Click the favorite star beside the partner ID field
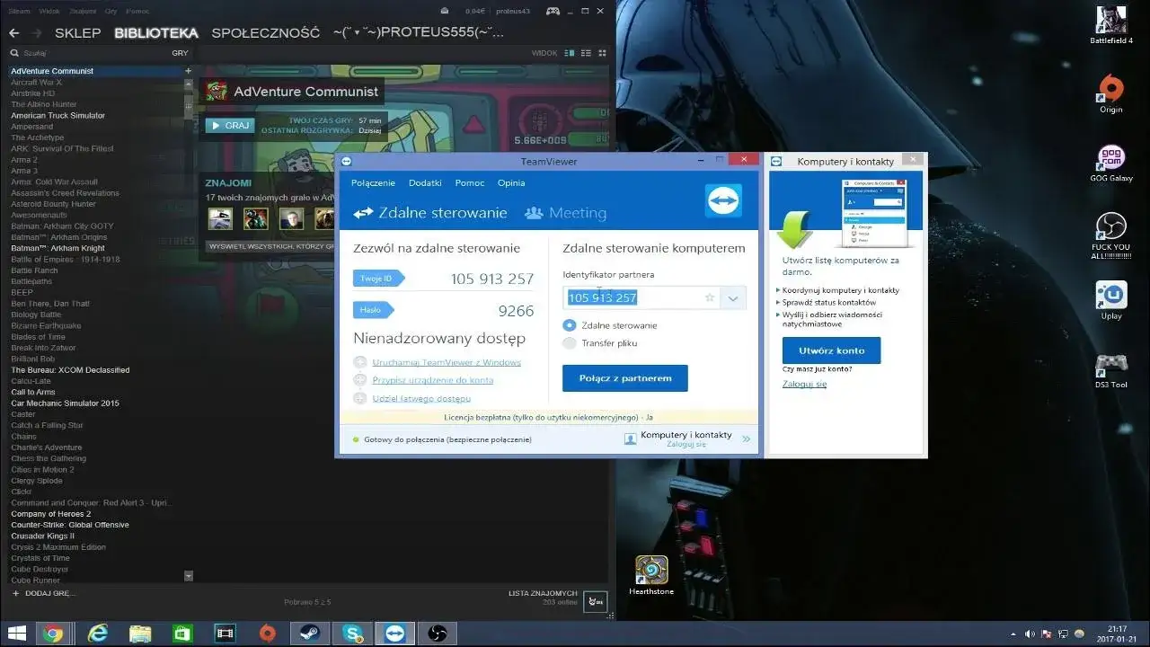 coord(709,297)
